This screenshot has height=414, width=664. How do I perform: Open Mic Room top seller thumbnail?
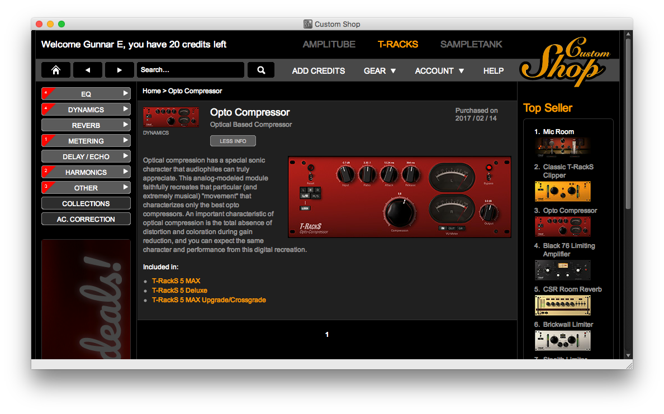pyautogui.click(x=562, y=147)
